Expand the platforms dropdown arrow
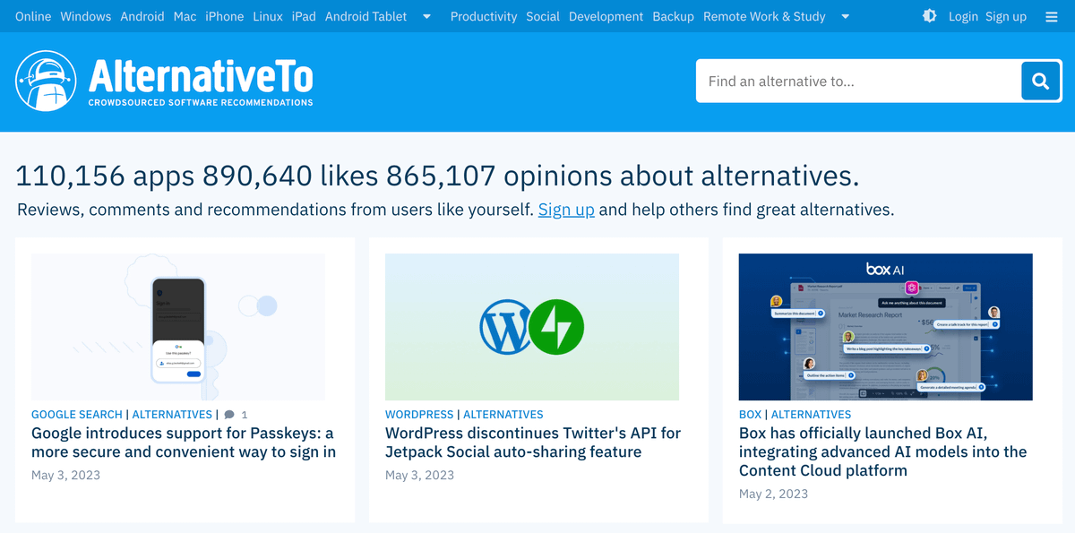 tap(426, 16)
